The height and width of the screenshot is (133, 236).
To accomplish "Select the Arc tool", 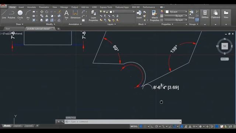I will point(28,15).
